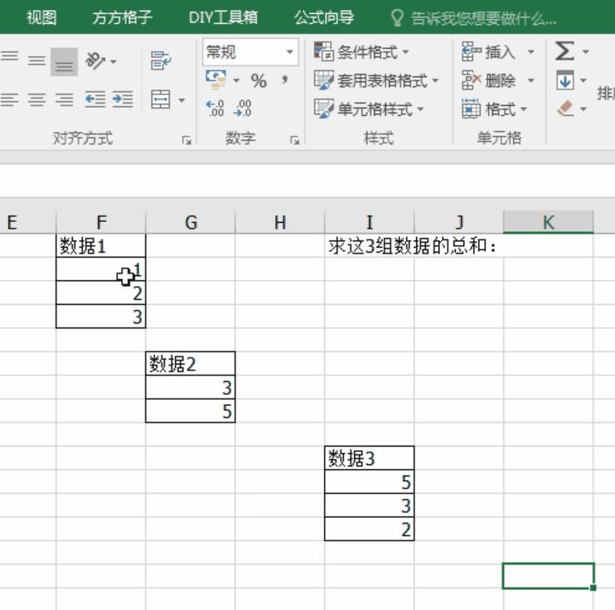The width and height of the screenshot is (615, 610).
Task: Click the AutoSum sigma icon
Action: (x=564, y=51)
